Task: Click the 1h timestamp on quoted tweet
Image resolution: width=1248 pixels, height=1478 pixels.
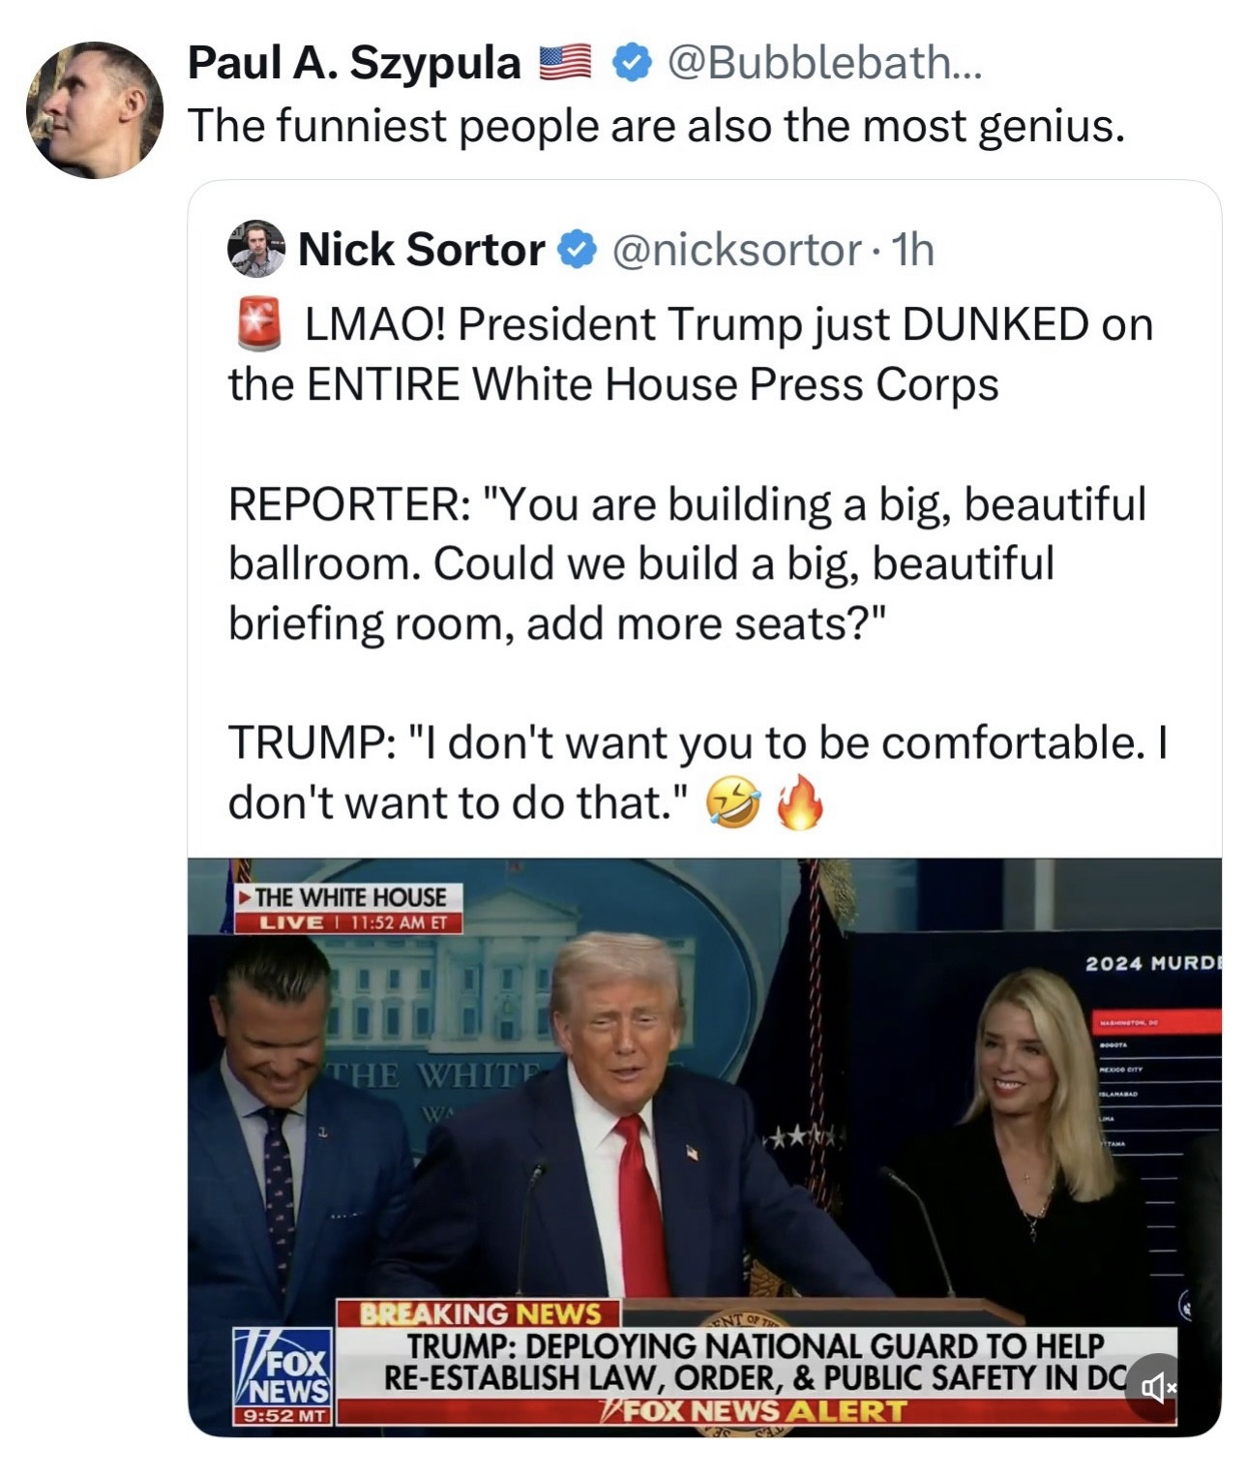Action: (x=913, y=250)
